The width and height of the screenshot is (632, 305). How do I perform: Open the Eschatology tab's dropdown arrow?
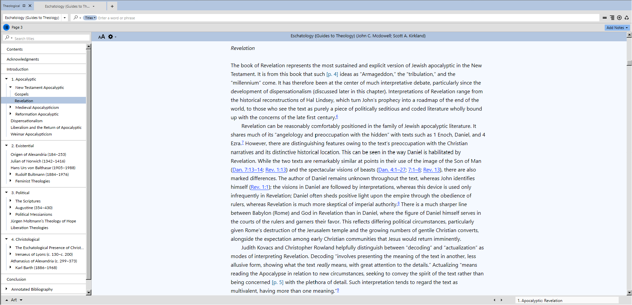(x=94, y=6)
